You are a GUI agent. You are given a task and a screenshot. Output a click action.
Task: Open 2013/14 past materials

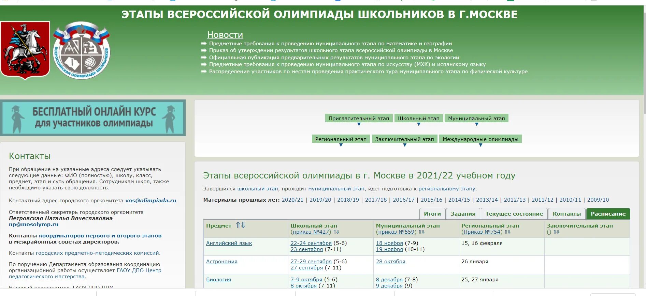click(x=487, y=200)
